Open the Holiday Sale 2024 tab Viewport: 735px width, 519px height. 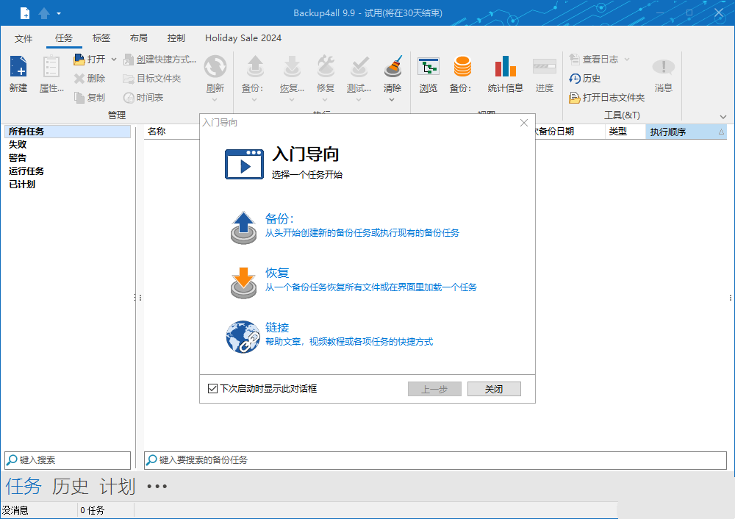click(243, 38)
